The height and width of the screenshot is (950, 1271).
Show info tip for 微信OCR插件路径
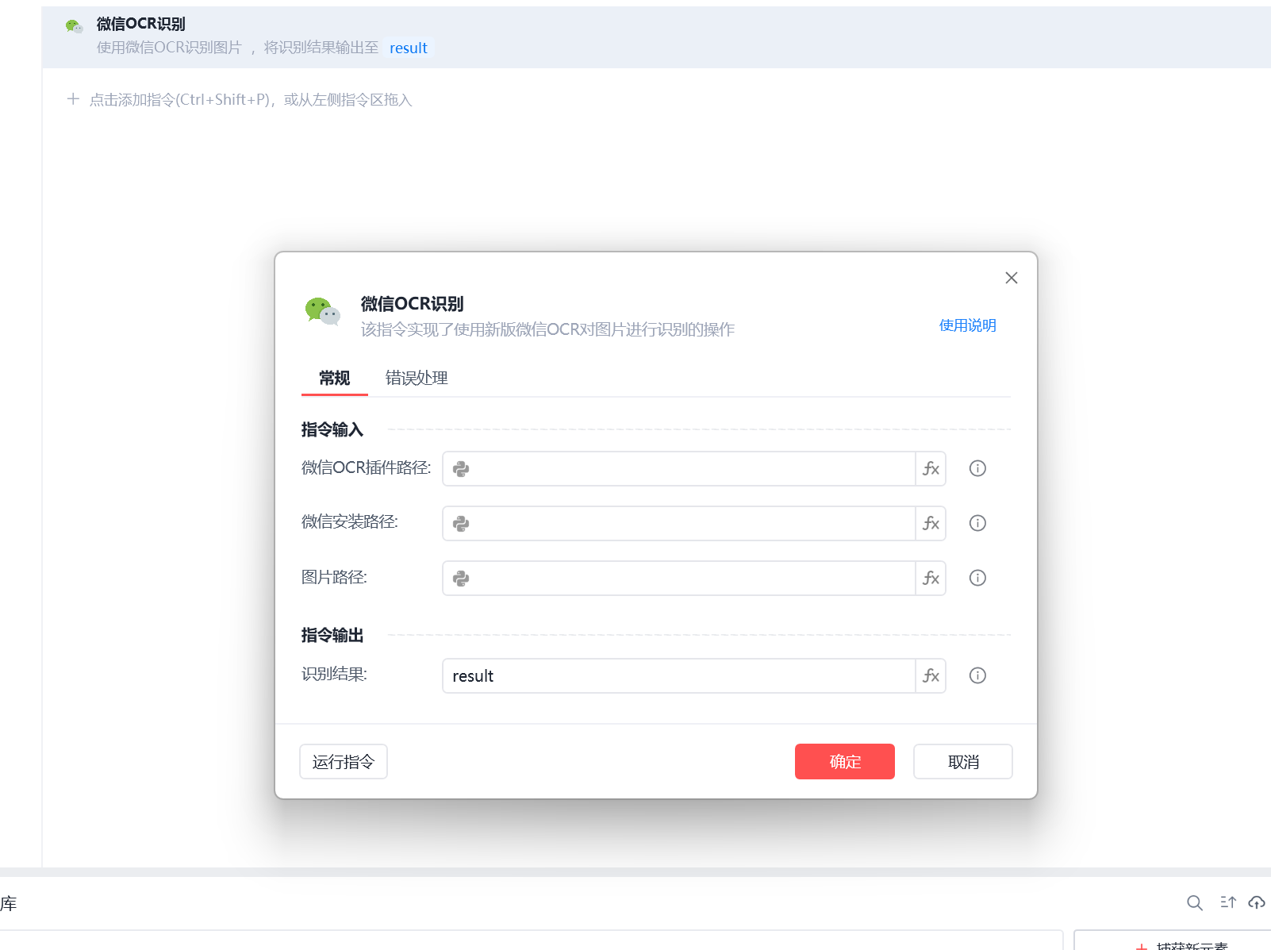coord(977,468)
